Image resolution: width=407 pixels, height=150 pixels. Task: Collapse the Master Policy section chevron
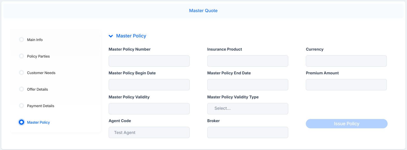(111, 36)
